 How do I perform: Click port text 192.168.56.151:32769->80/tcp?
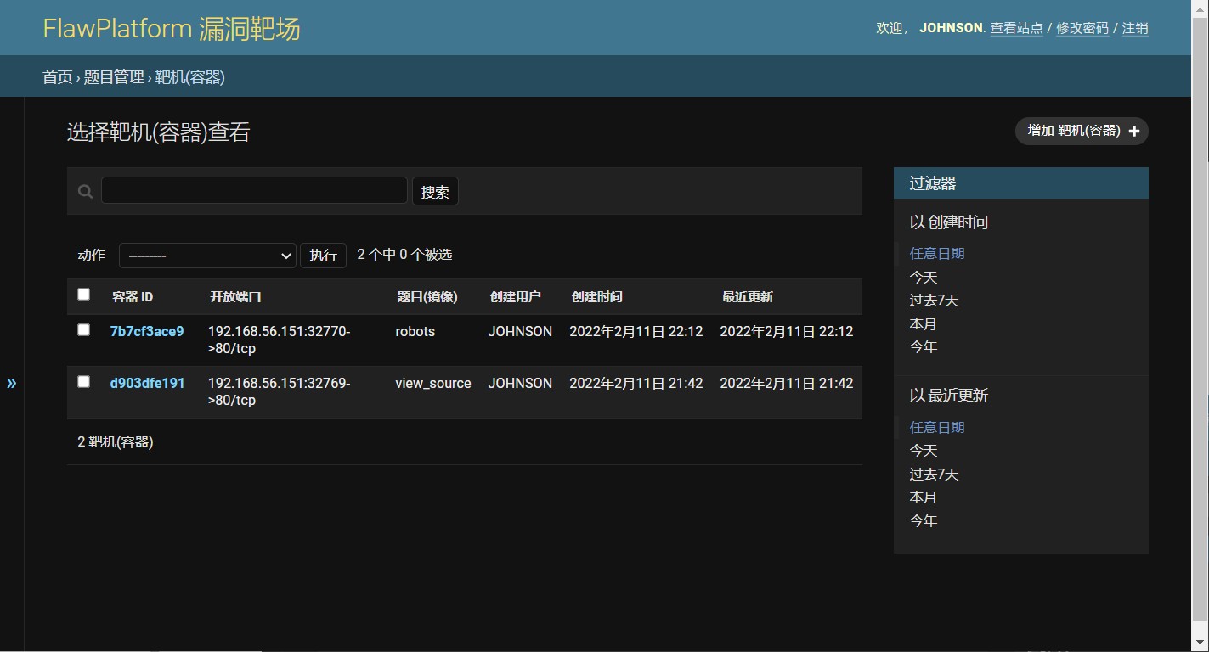279,391
